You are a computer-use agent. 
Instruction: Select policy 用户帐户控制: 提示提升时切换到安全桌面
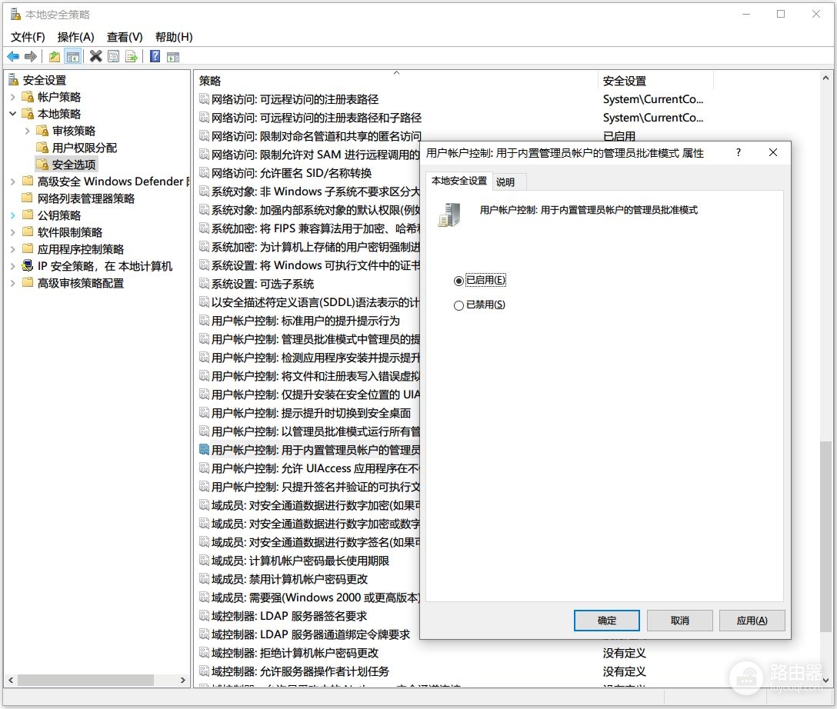(312, 413)
